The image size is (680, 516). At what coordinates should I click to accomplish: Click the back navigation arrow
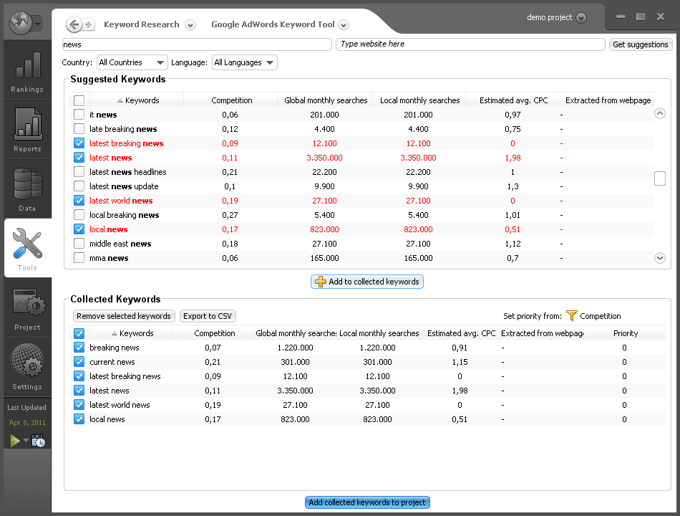[74, 25]
